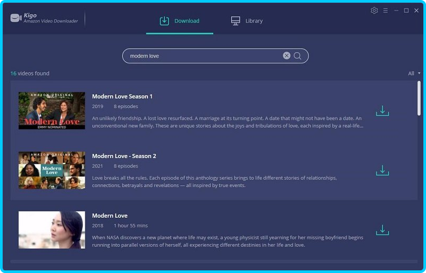Image resolution: width=426 pixels, height=273 pixels.
Task: Click the Modern Love 2018 movie title
Action: tap(110, 216)
